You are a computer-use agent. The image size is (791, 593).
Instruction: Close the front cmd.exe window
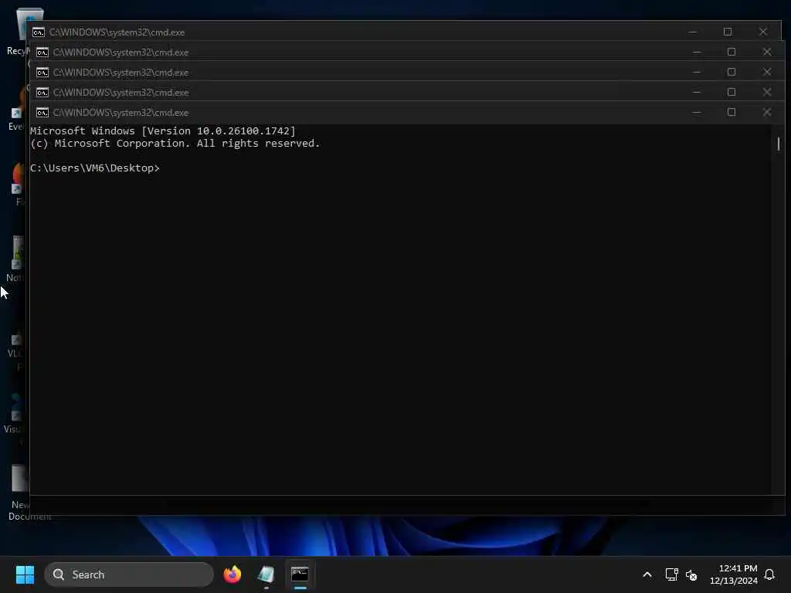tap(767, 112)
